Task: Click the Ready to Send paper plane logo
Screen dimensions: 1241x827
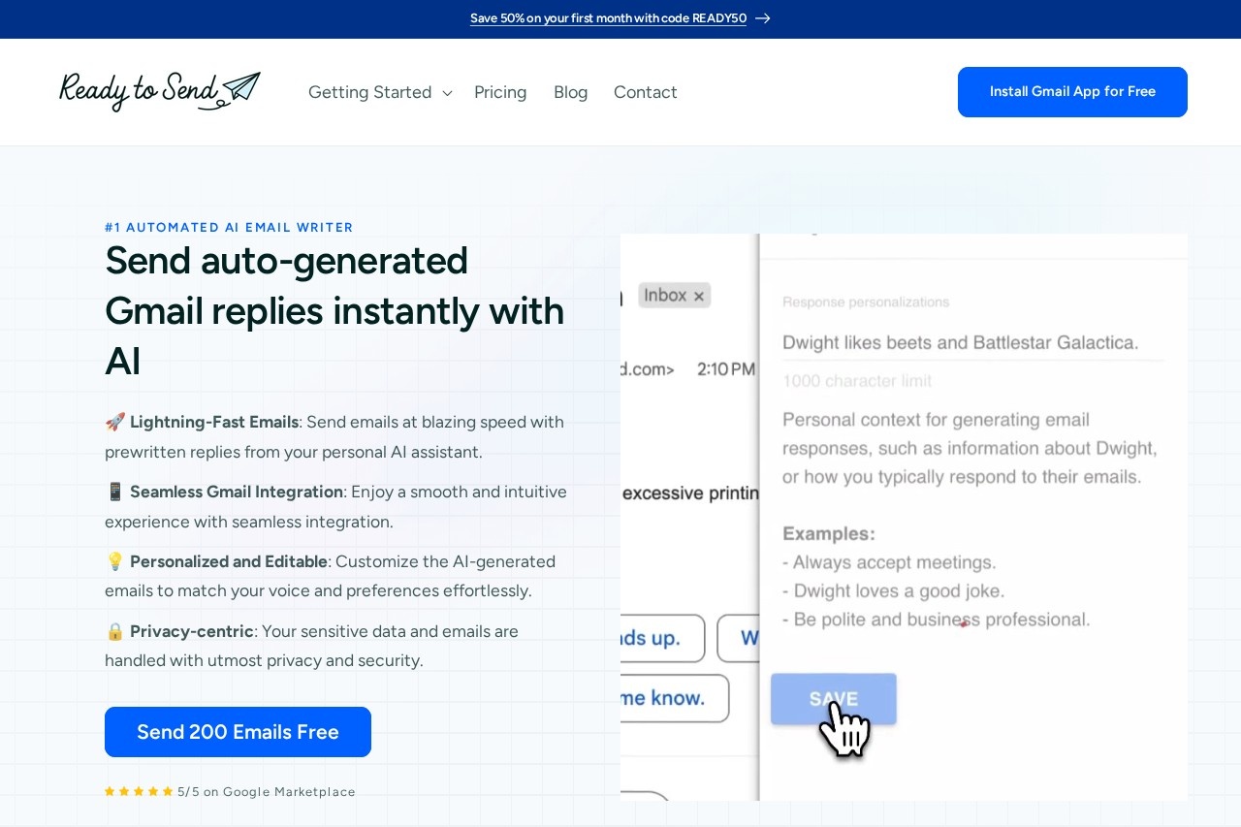Action: coord(160,91)
